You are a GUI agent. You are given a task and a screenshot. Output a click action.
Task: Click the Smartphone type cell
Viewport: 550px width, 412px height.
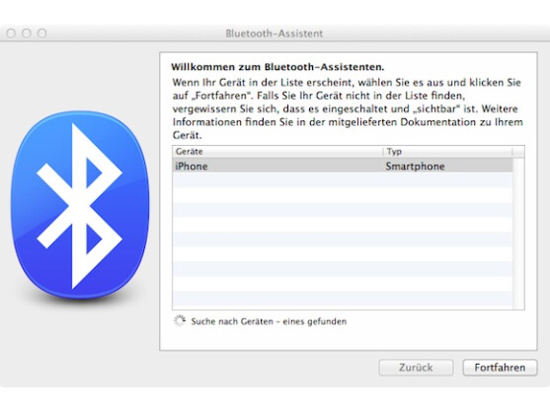(x=415, y=166)
